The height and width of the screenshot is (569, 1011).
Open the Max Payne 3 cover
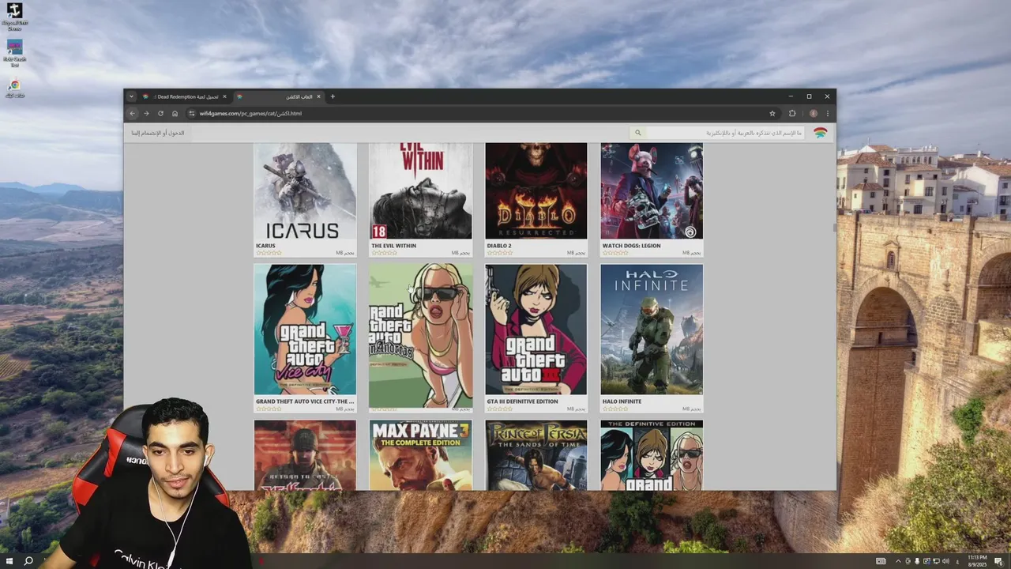(420, 455)
